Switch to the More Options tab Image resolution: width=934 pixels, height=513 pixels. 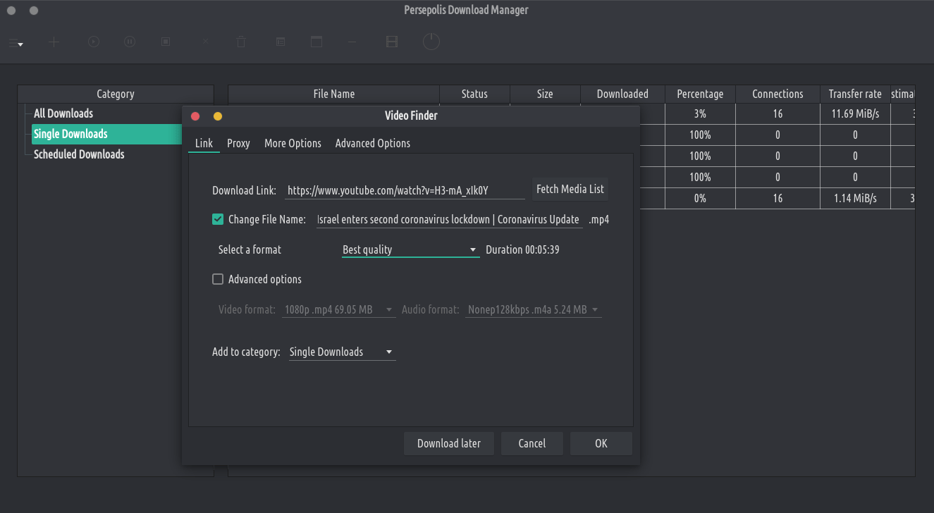[x=293, y=143]
